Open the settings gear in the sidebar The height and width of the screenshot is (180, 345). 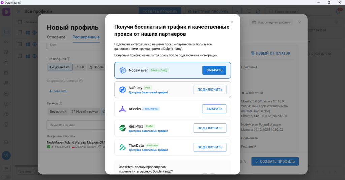[x=6, y=114]
